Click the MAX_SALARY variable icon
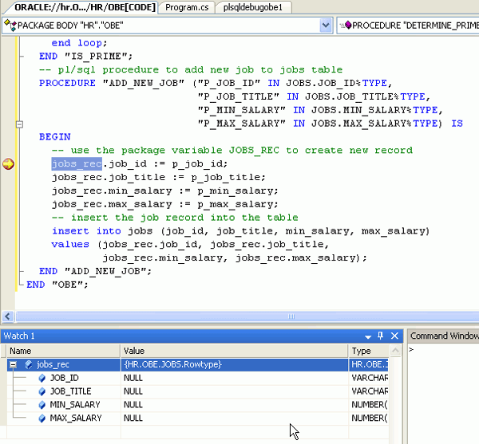This screenshot has width=479, height=444. pos(42,418)
